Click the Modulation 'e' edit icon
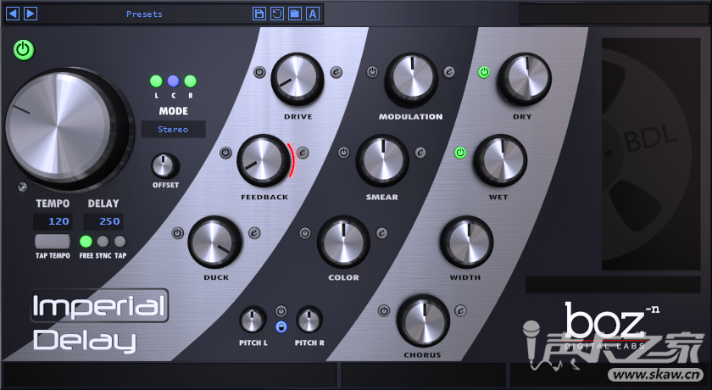The width and height of the screenshot is (712, 390). pyautogui.click(x=449, y=71)
